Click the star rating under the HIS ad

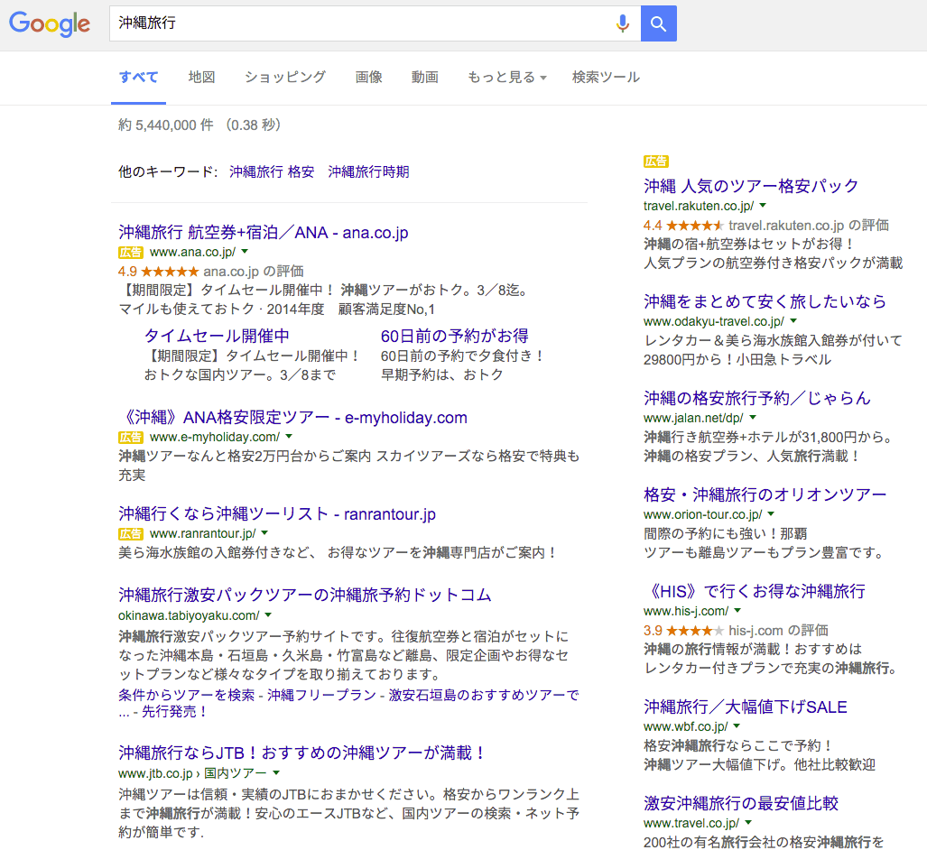(696, 630)
